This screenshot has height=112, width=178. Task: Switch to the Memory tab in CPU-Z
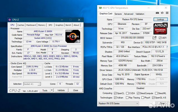(x=41, y=25)
